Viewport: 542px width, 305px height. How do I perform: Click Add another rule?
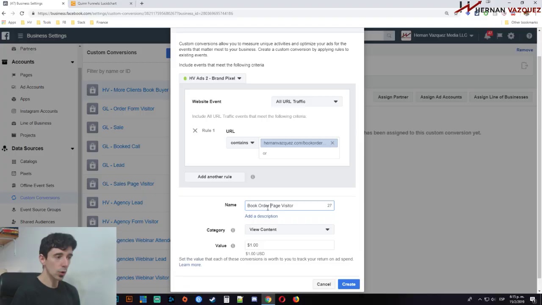[x=215, y=177]
